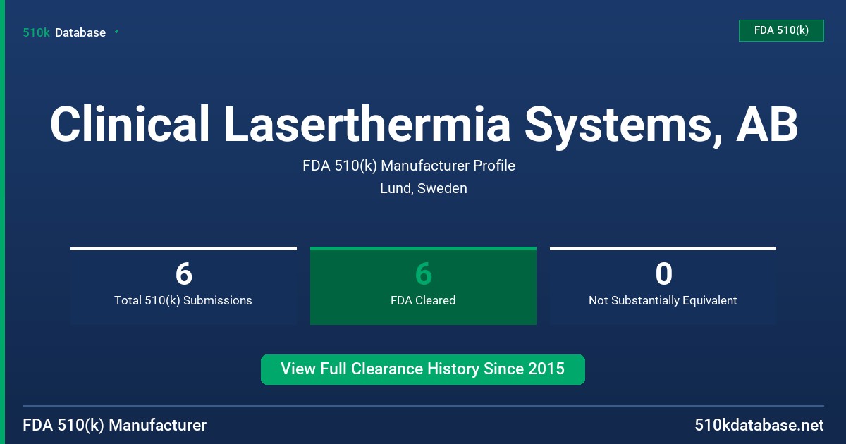The width and height of the screenshot is (846, 444).
Task: Click the FDA 510(k) badge
Action: click(x=781, y=30)
